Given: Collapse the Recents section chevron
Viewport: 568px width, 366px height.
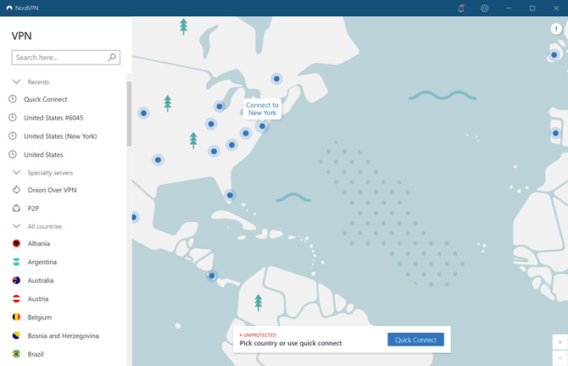Looking at the screenshot, I should (x=16, y=82).
